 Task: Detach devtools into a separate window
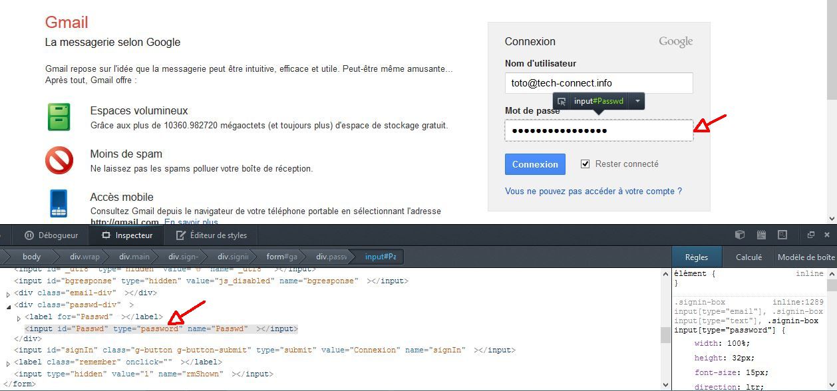pyautogui.click(x=811, y=235)
